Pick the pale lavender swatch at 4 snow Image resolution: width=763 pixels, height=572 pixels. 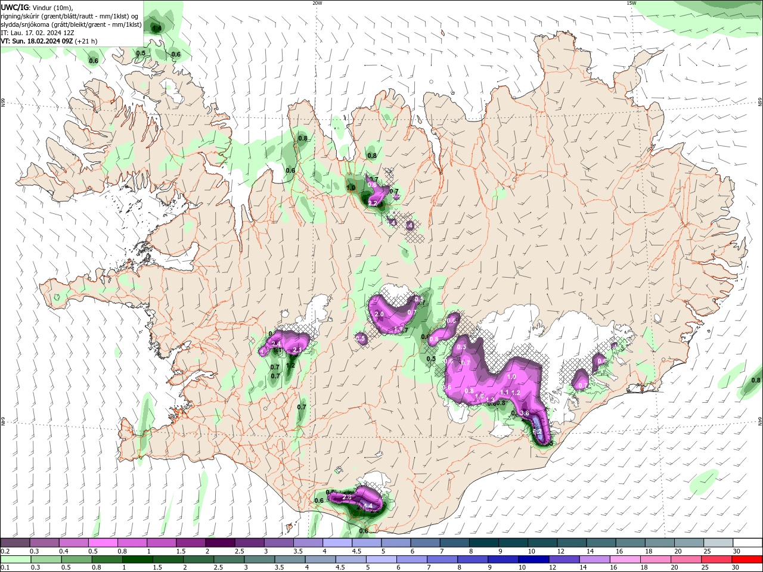click(337, 543)
